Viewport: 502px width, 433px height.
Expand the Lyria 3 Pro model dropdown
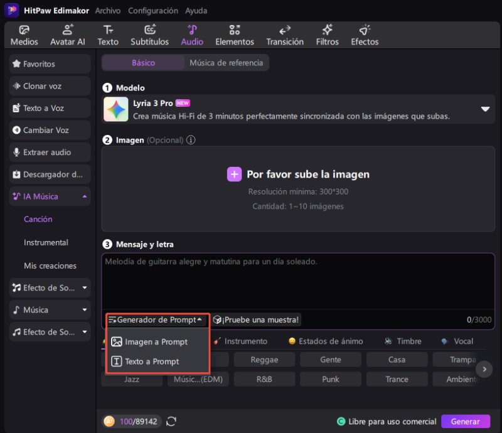pyautogui.click(x=485, y=109)
